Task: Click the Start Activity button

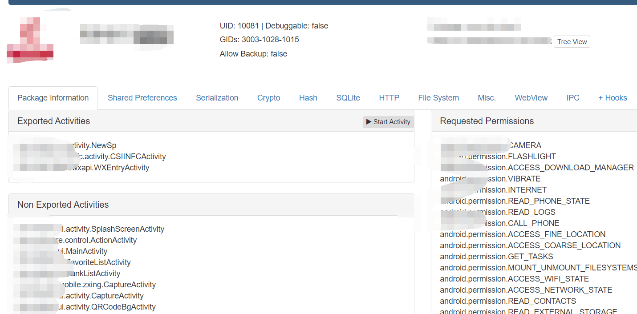Action: 388,122
